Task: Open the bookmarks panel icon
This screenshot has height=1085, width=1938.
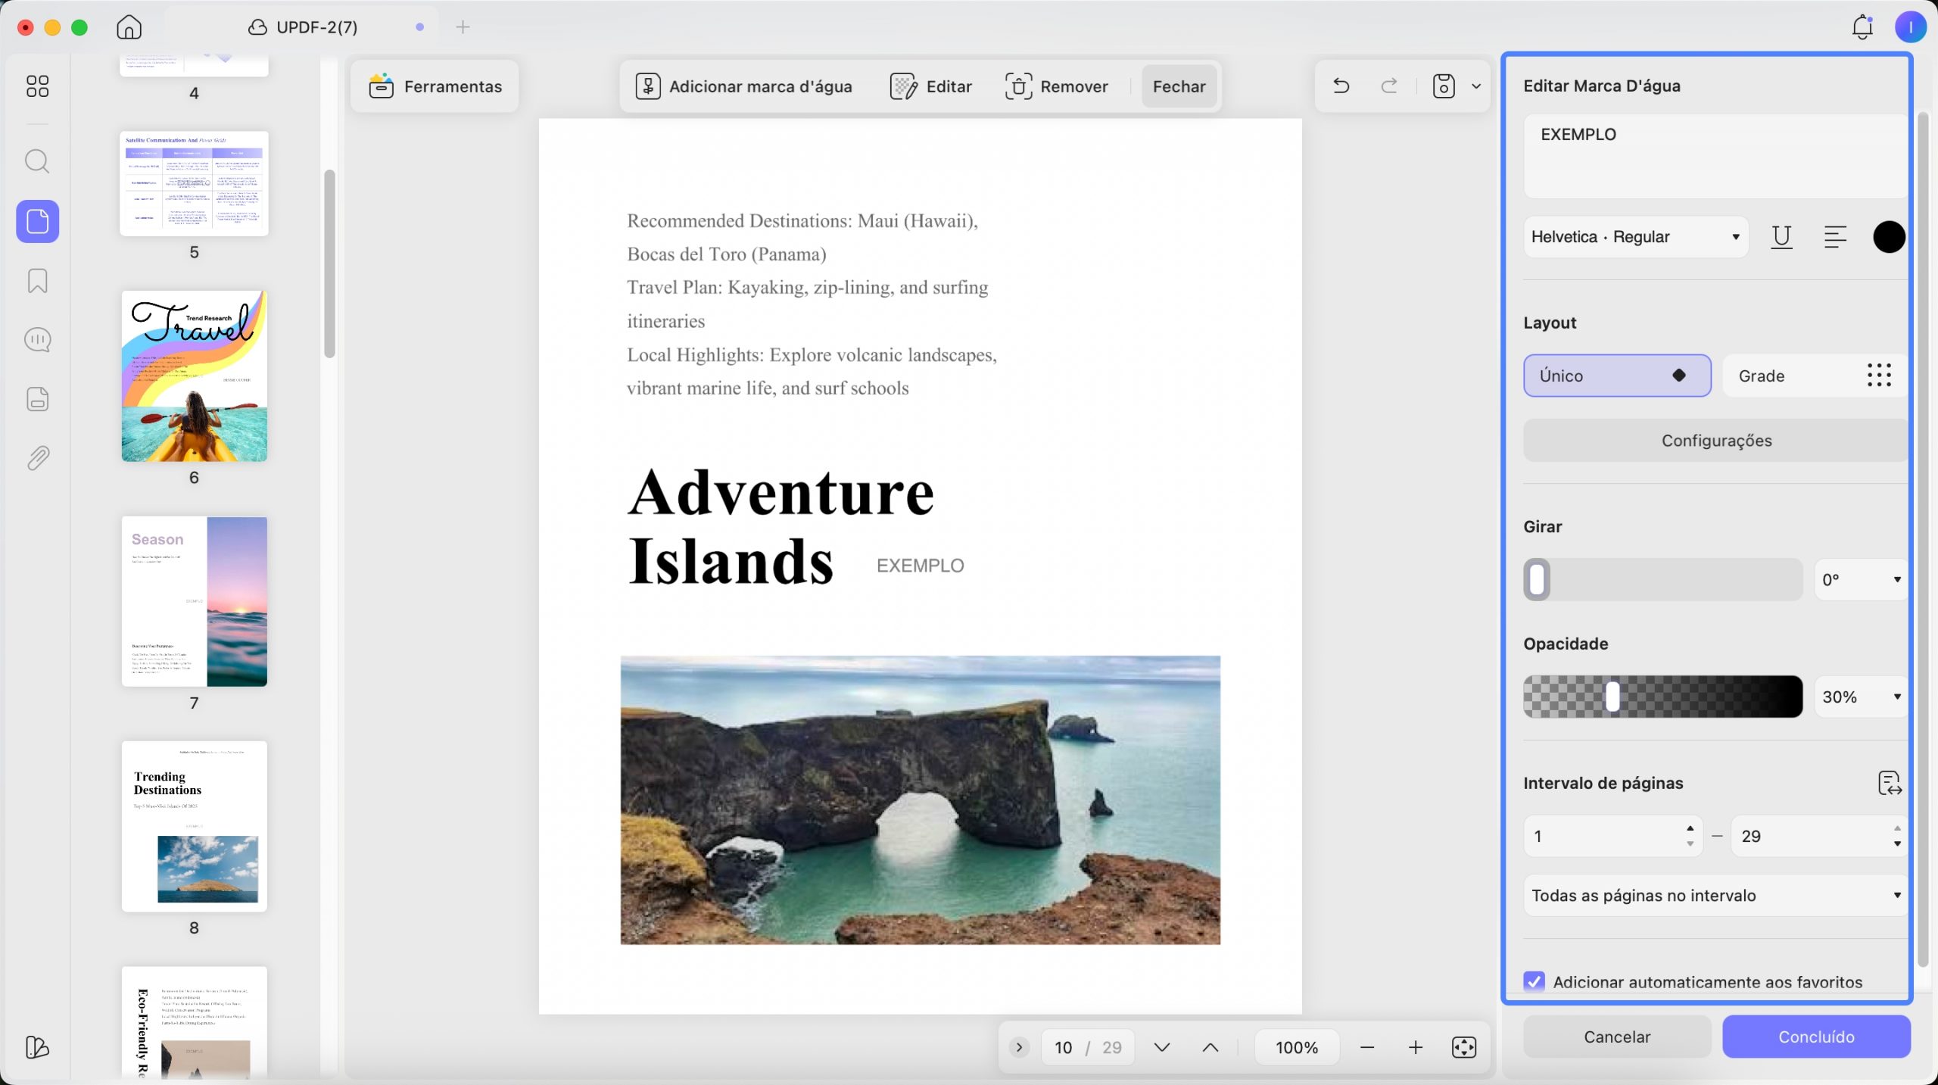Action: coord(37,281)
